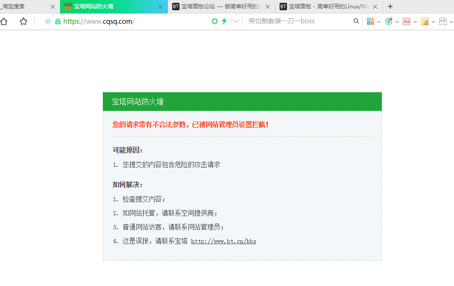The image size is (454, 286).
Task: Click the home icon in the toolbar
Action: (x=4, y=21)
